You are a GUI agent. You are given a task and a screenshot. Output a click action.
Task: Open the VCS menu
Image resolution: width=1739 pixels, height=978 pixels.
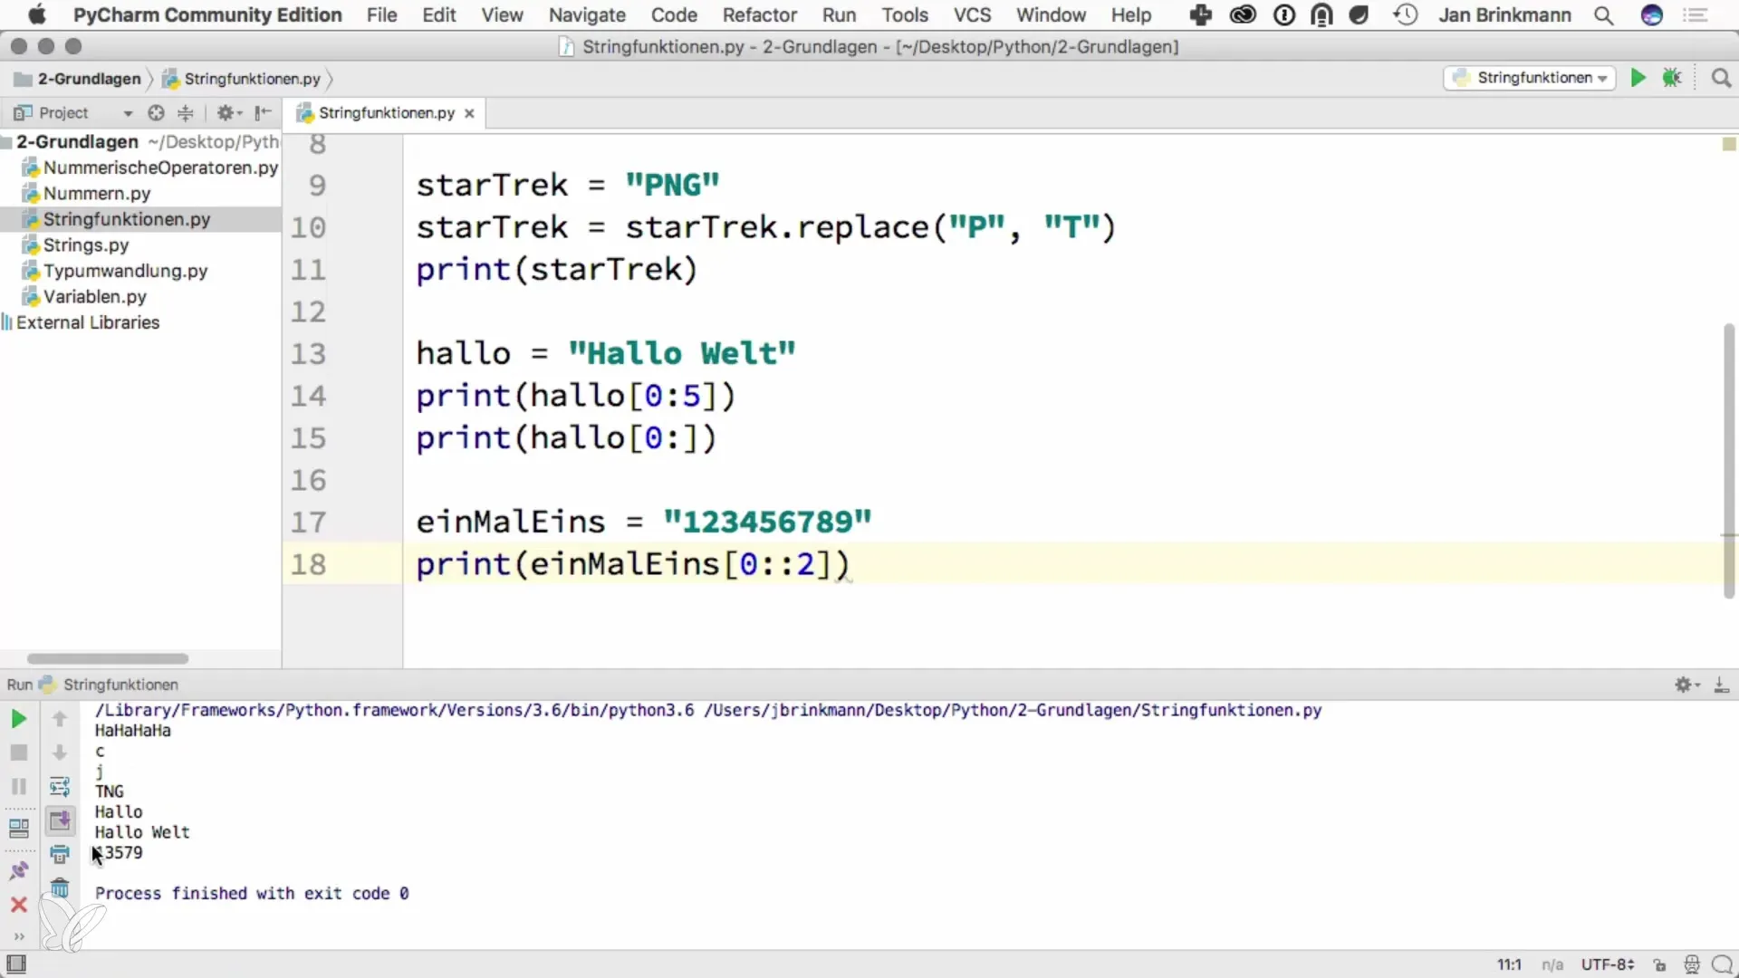972,15
